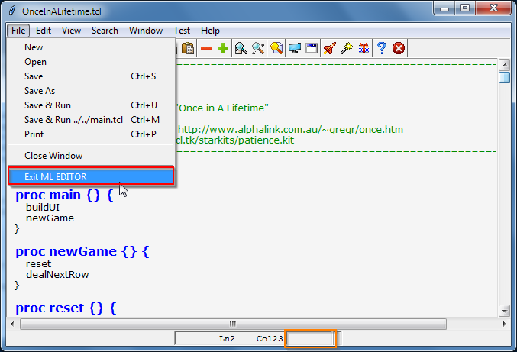Click the yellow magnifier over document icon
Image resolution: width=517 pixels, height=352 pixels.
276,48
